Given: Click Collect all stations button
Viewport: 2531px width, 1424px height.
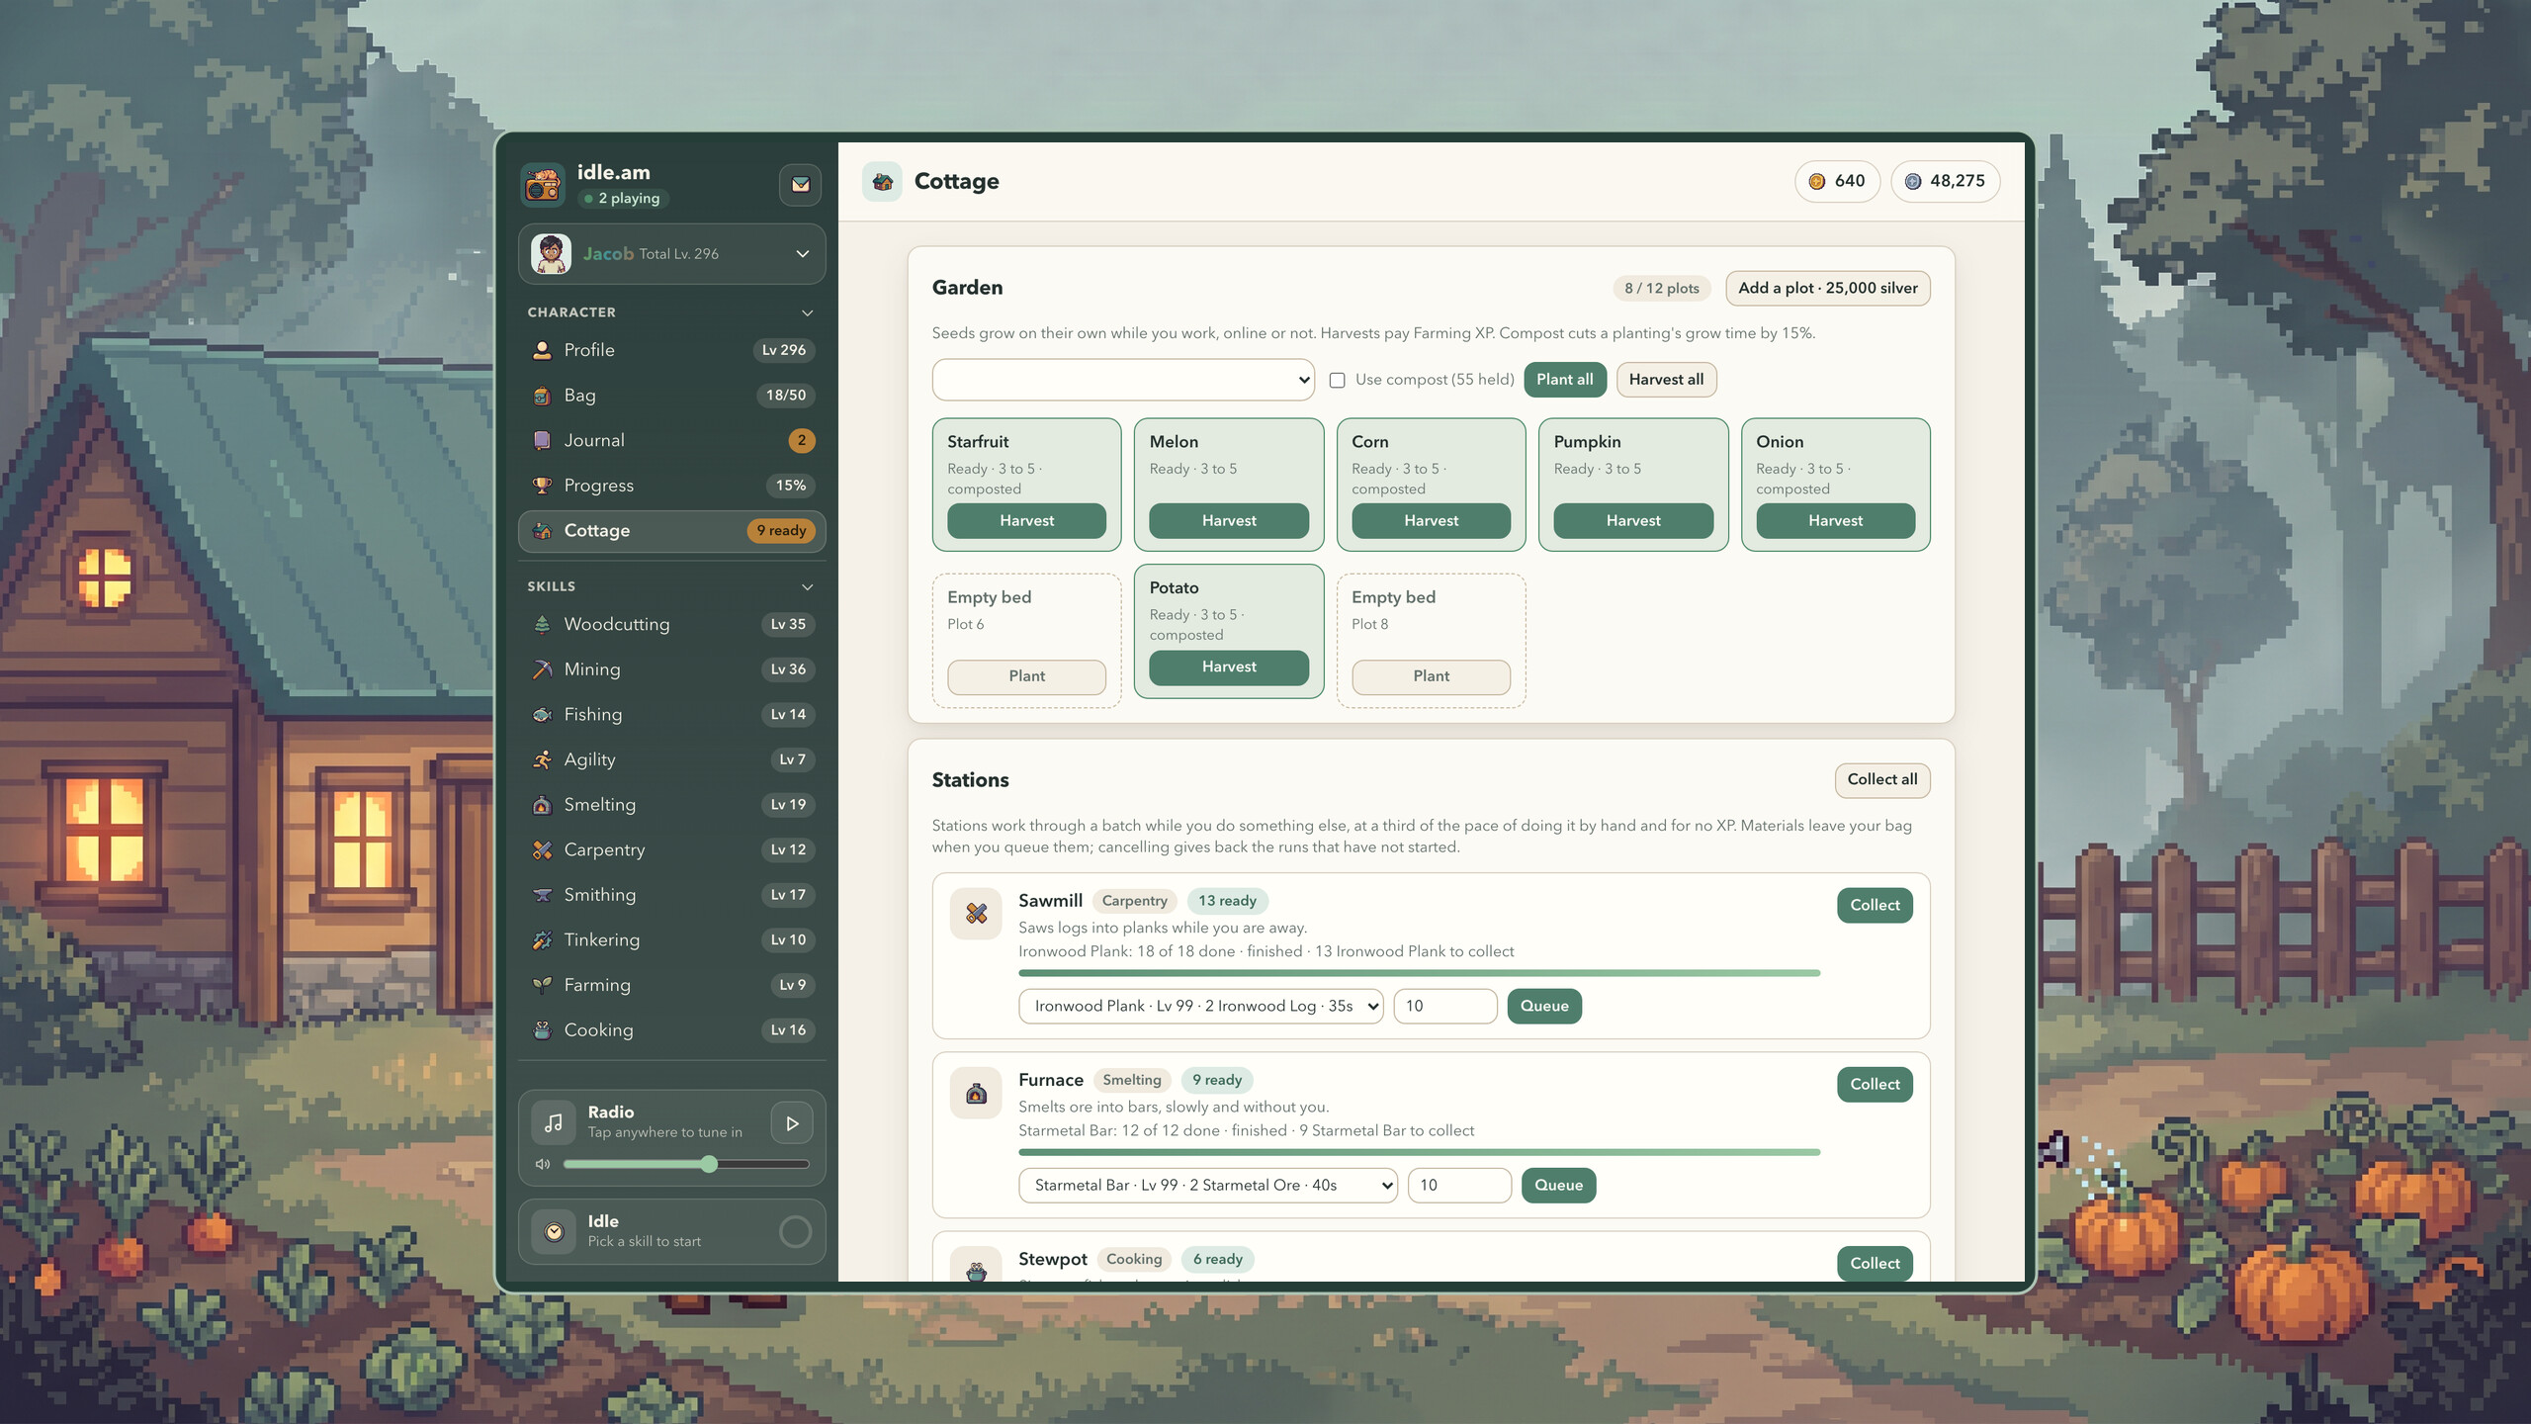Looking at the screenshot, I should tap(1882, 779).
